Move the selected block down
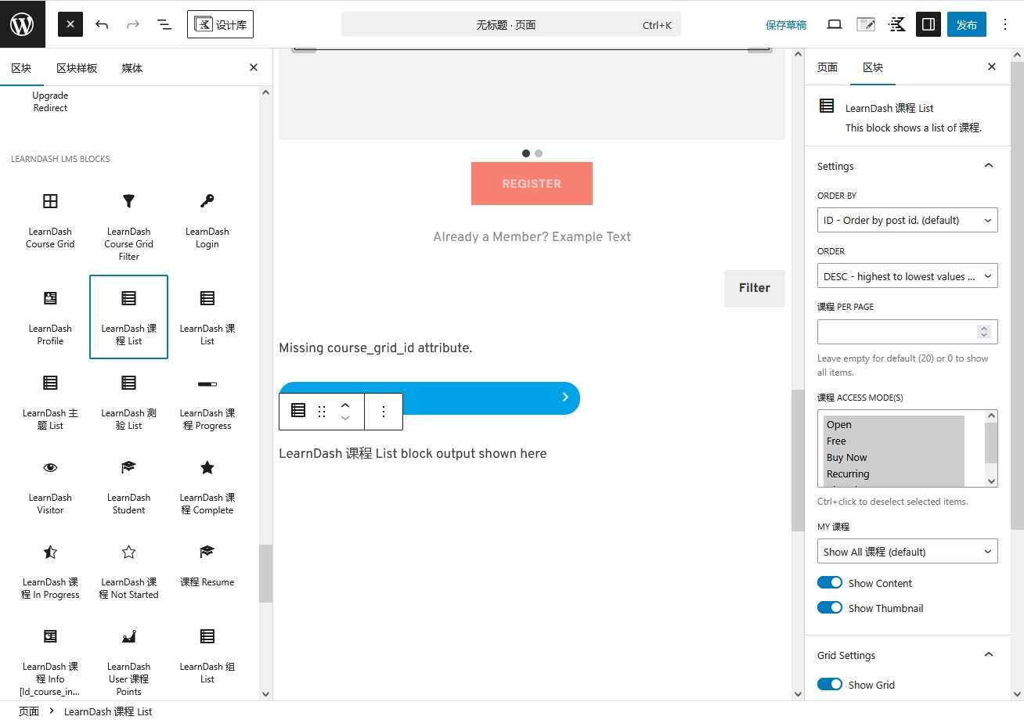This screenshot has width=1024, height=720. click(x=345, y=418)
